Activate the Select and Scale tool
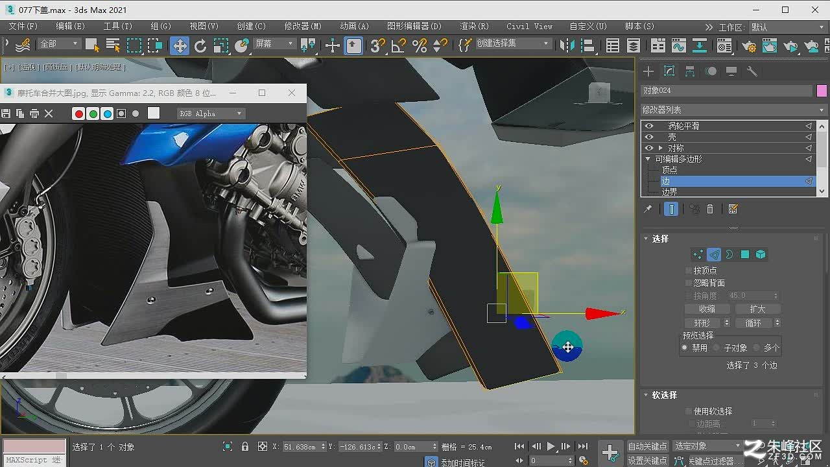The width and height of the screenshot is (830, 467). tap(221, 45)
